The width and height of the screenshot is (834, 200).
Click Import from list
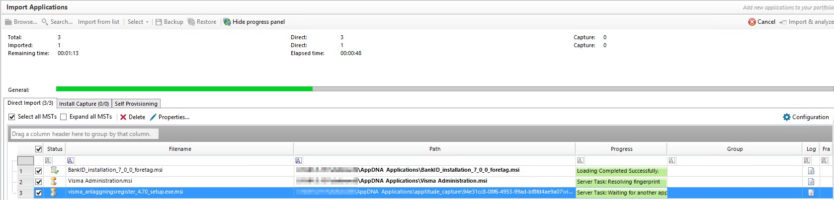tap(98, 22)
